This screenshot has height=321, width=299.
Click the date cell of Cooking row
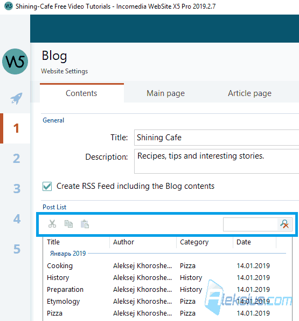pyautogui.click(x=253, y=266)
